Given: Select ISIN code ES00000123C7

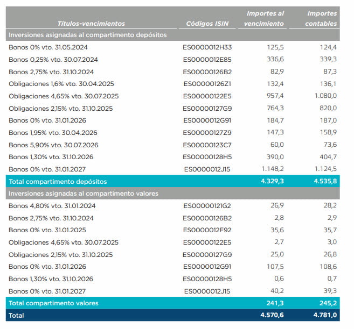Looking at the screenshot, I should pos(207,145).
